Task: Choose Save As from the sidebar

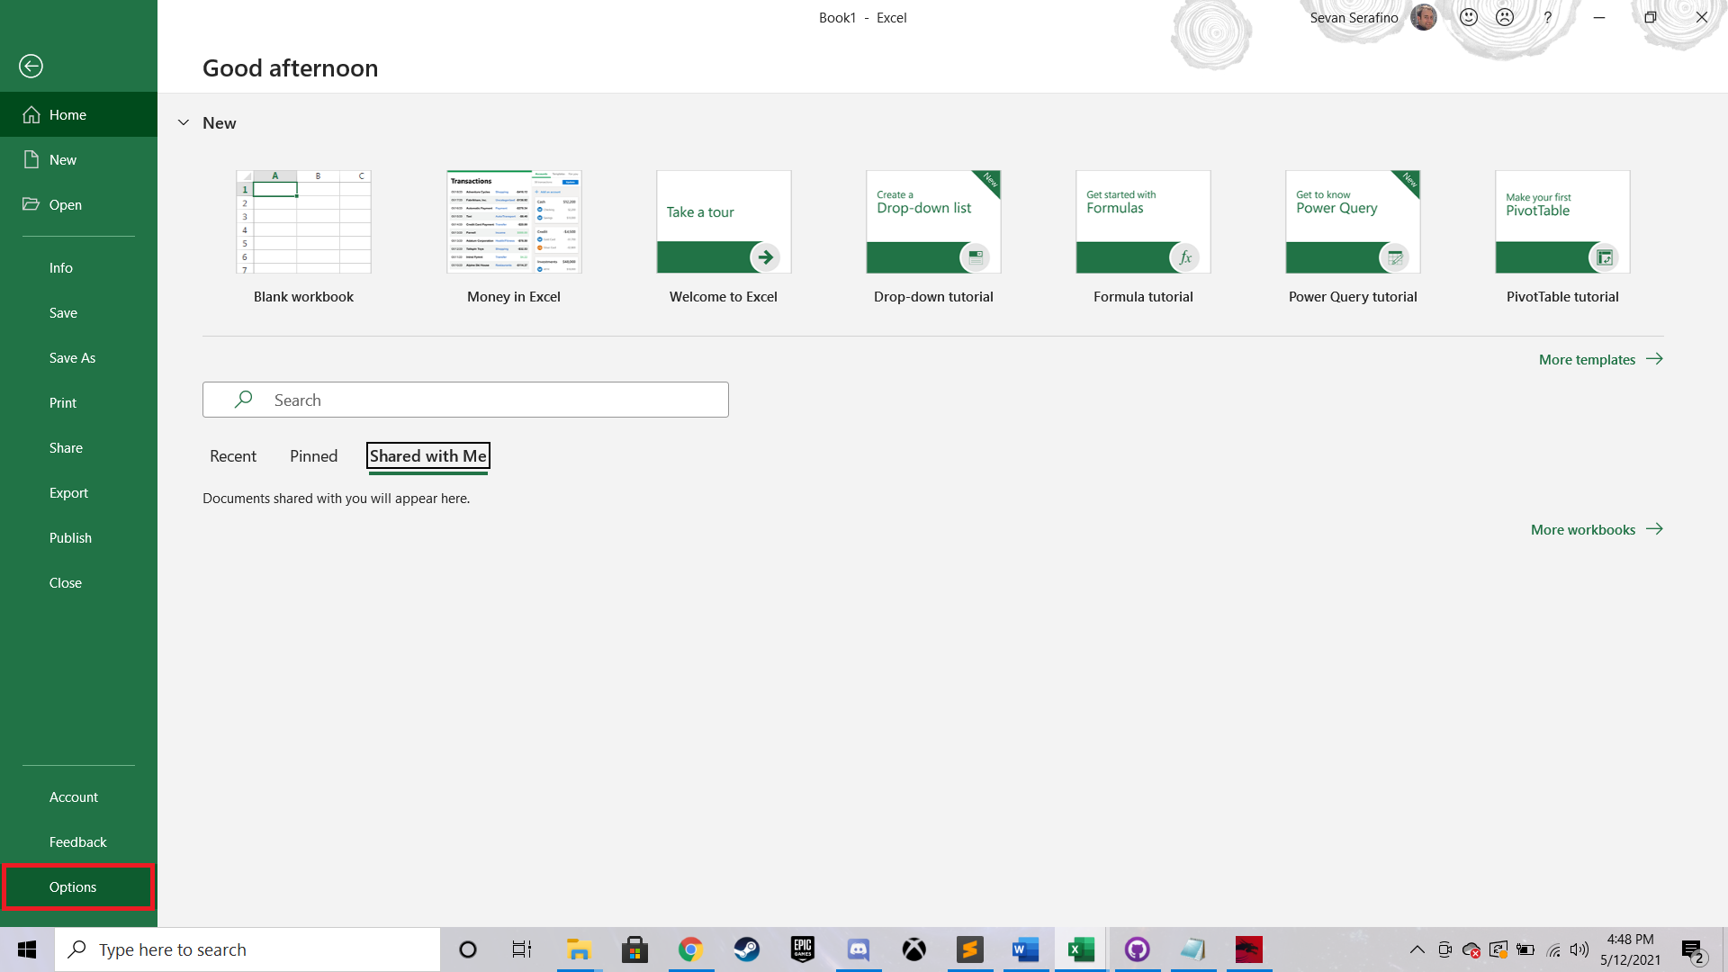Action: [78, 357]
